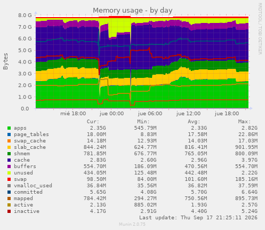Viewport: 265px width, 230px height.
Task: Click the 'active' legend label
Action: 23,205
